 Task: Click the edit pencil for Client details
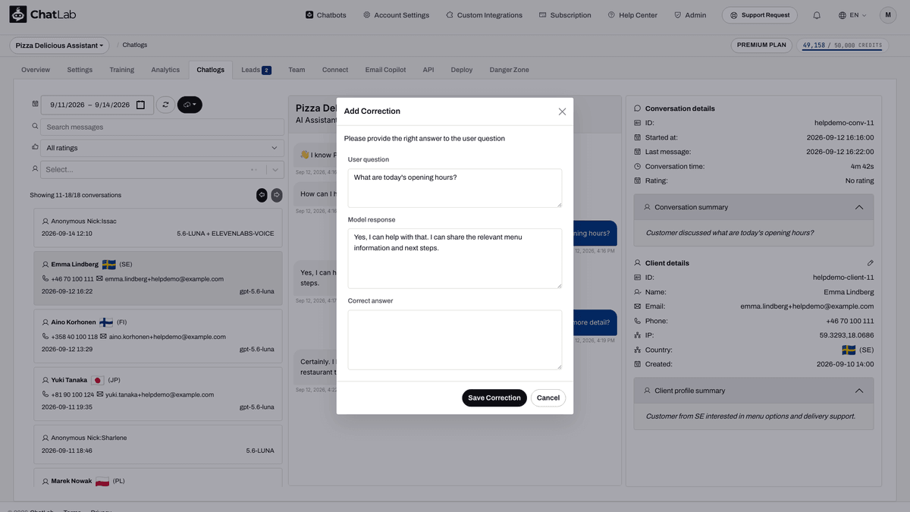coord(871,262)
